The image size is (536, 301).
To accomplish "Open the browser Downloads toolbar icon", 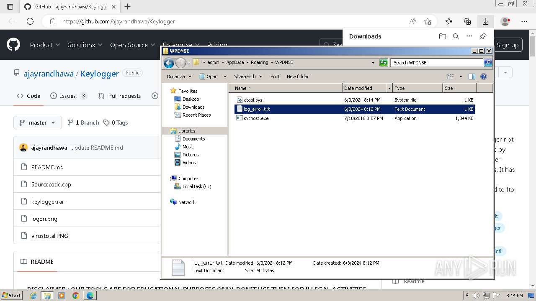I will click(485, 21).
